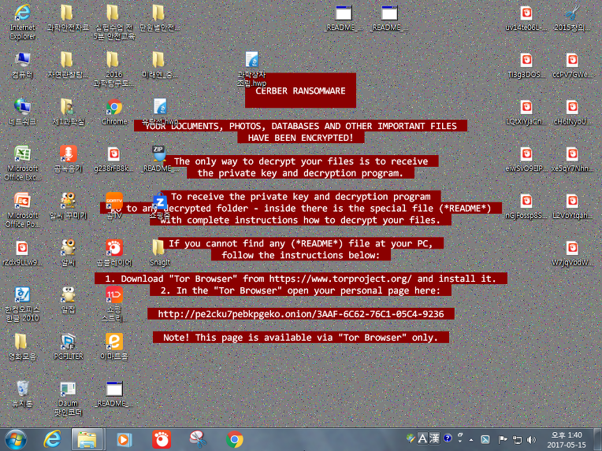
Task: Open the 컴퓨터 desktop icon
Action: [22, 65]
